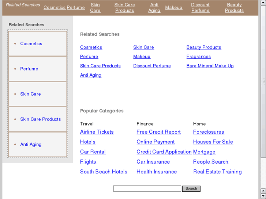Open Anti Aging link in top brown bar
The height and width of the screenshot is (199, 266).
[x=154, y=8]
